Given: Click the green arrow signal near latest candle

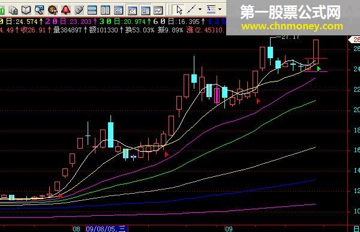Looking at the screenshot, I should point(319,68).
